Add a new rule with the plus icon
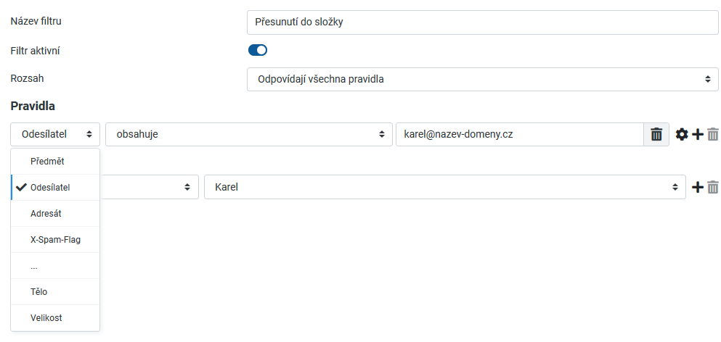The image size is (721, 342). [697, 135]
